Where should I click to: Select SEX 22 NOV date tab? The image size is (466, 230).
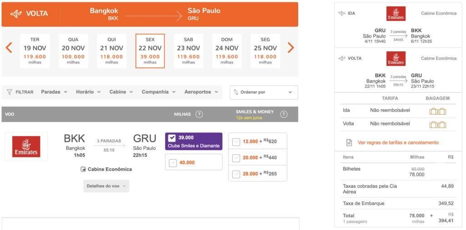tap(150, 51)
